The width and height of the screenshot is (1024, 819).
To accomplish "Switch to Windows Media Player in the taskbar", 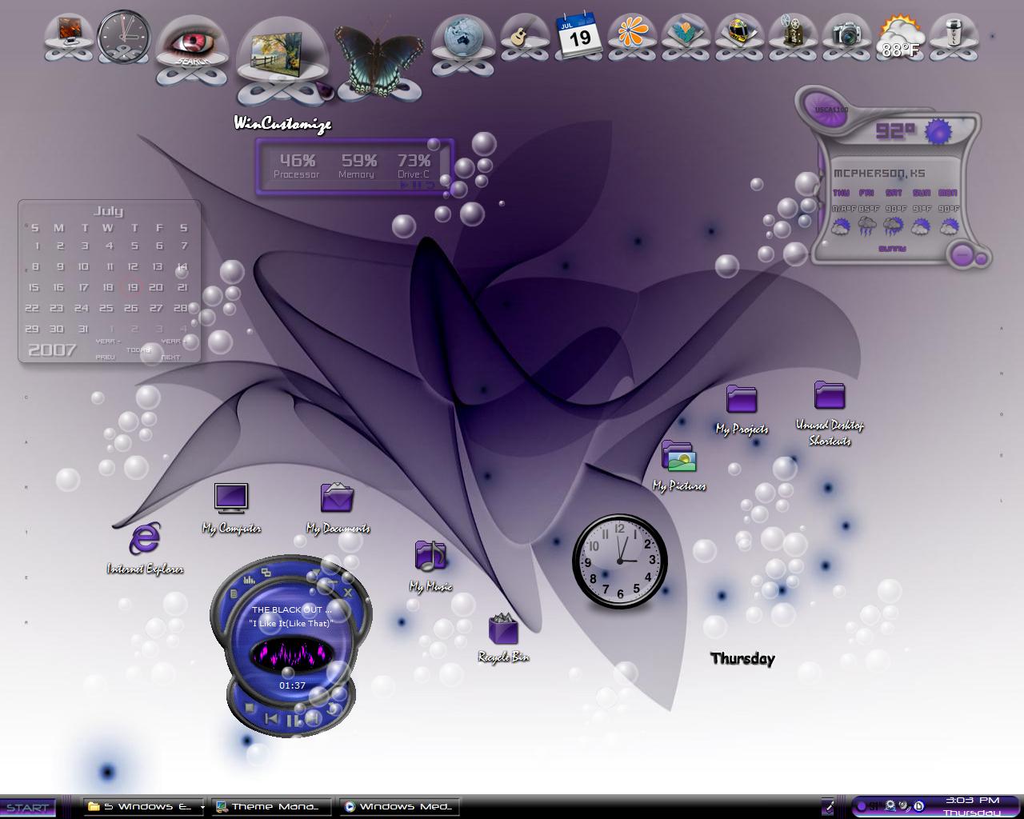I will [x=399, y=806].
